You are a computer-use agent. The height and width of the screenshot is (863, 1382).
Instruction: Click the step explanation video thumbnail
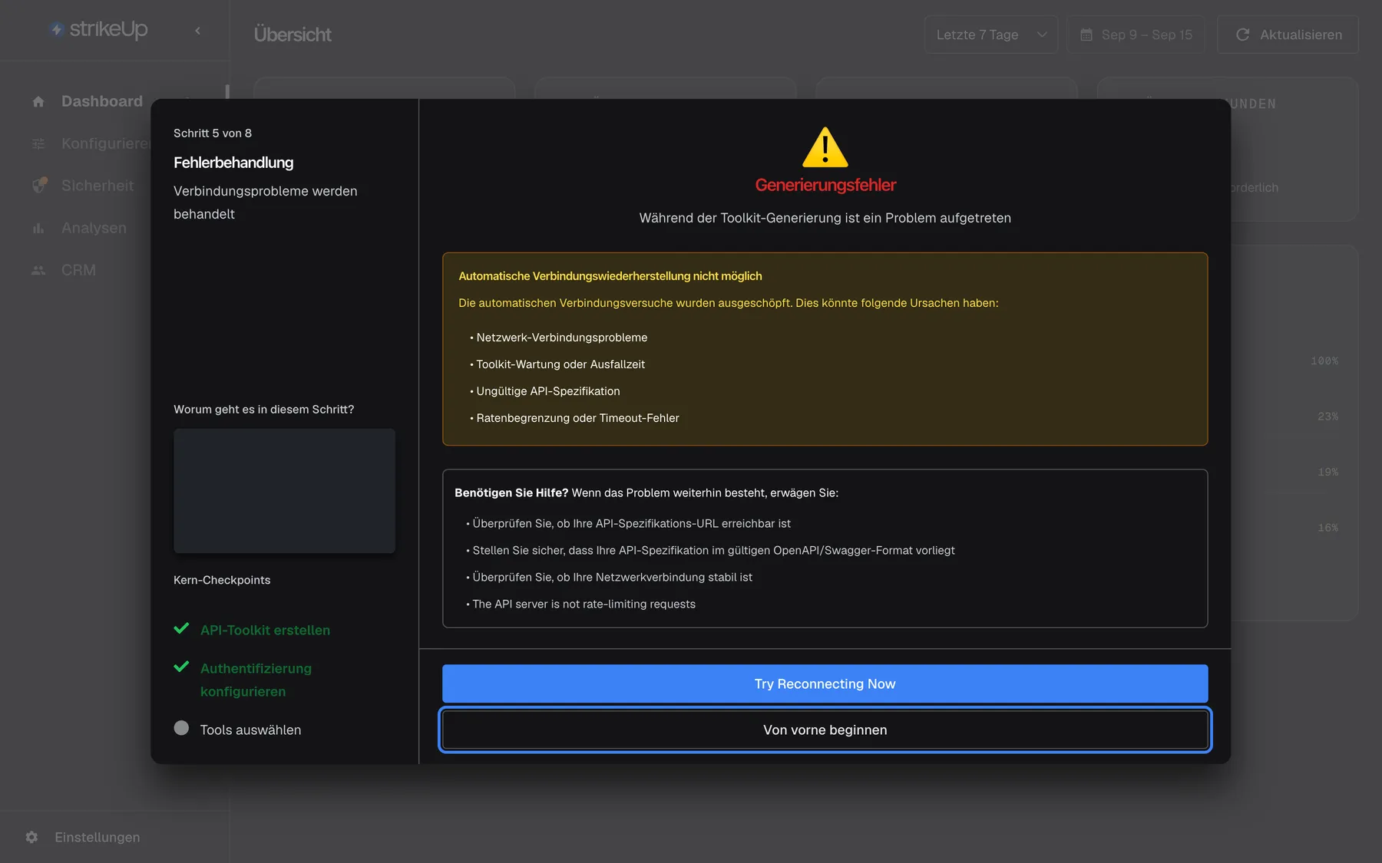tap(284, 490)
